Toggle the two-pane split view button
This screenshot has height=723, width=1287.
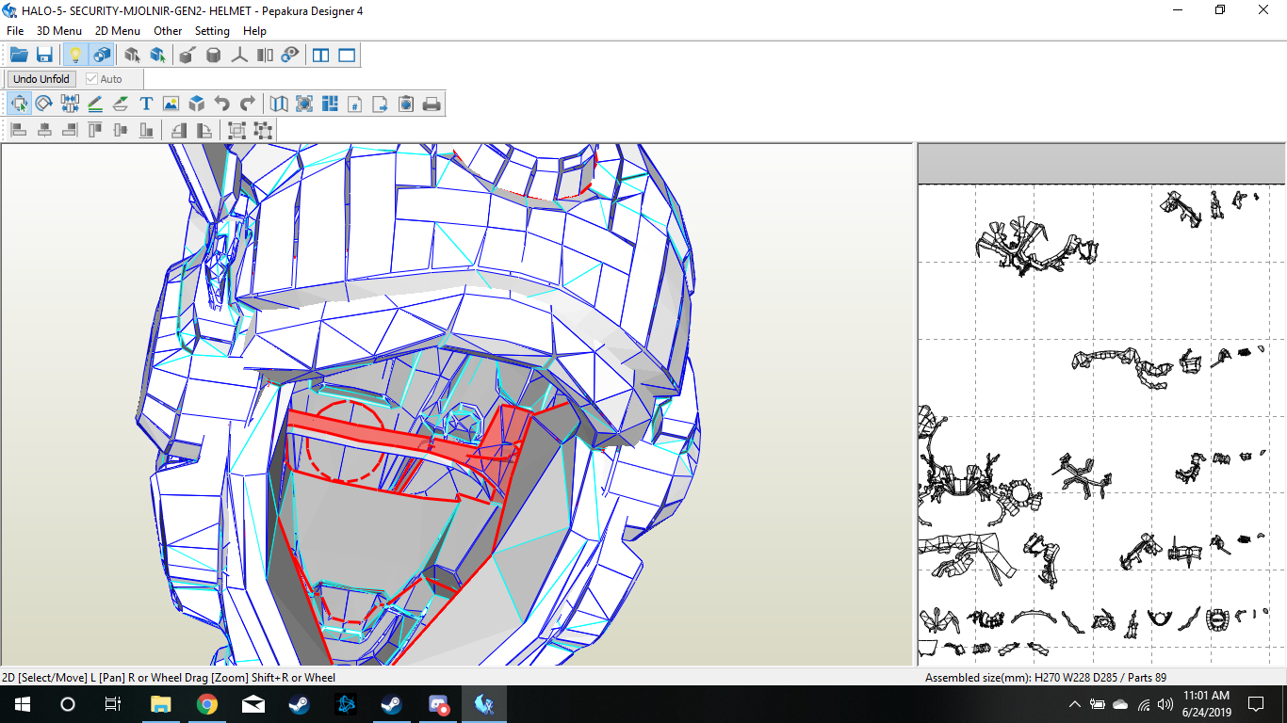click(x=321, y=56)
